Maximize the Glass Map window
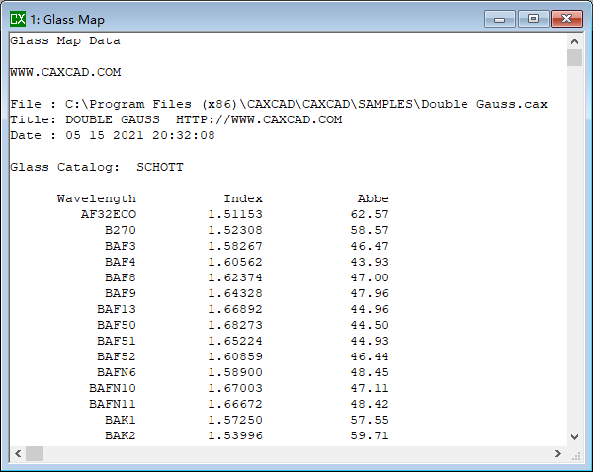Screen dimensions: 593x472 click(x=534, y=19)
